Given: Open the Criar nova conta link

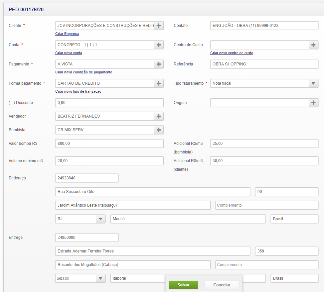Looking at the screenshot, I should (x=69, y=53).
